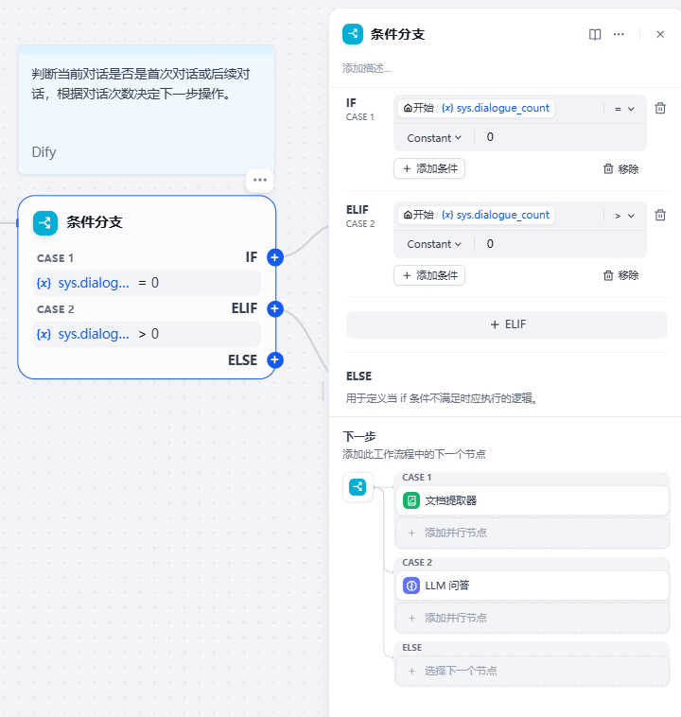The image size is (681, 717).
Task: Open the help book icon in panel header
Action: point(595,34)
